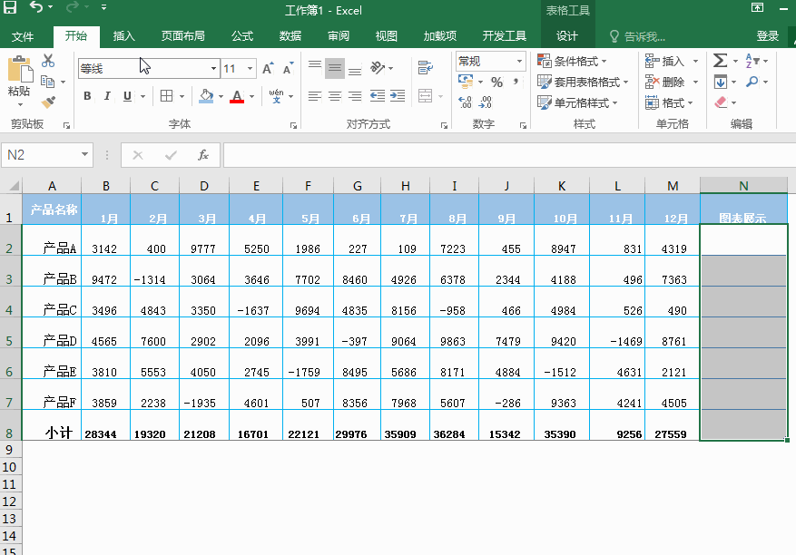This screenshot has width=796, height=555.
Task: Expand the Name Box N2 dropdown
Action: coord(84,154)
